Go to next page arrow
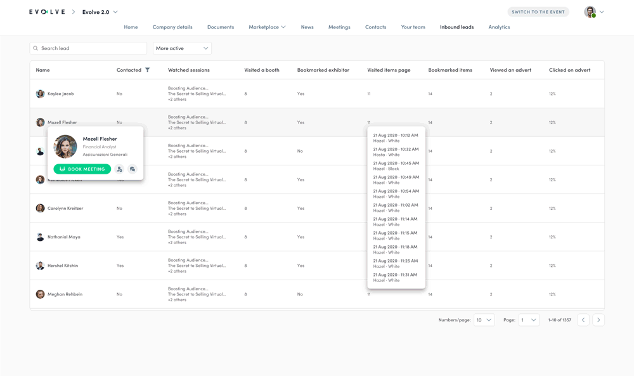Screen dimensions: 634x376 click(598, 320)
